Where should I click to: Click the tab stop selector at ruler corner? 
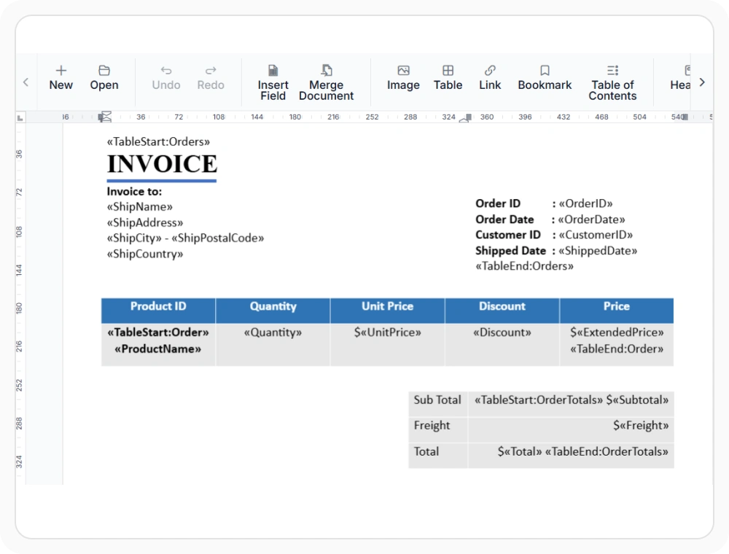tap(20, 118)
